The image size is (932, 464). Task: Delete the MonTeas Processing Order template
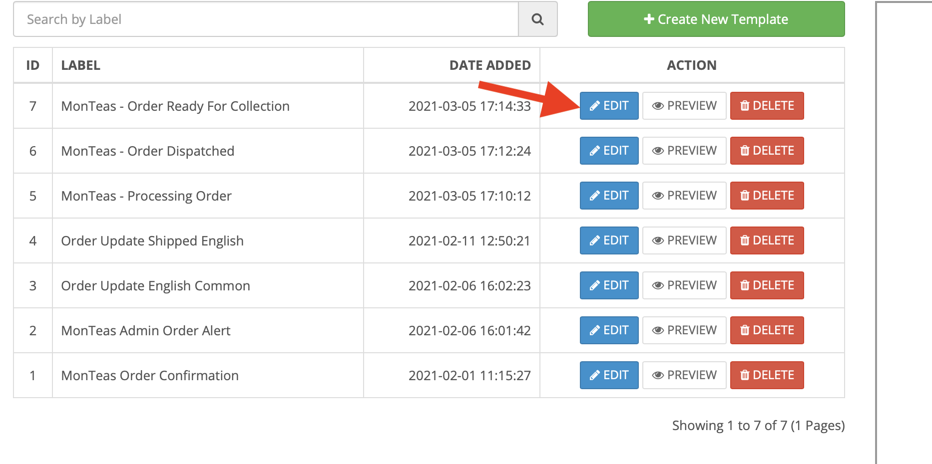click(767, 196)
